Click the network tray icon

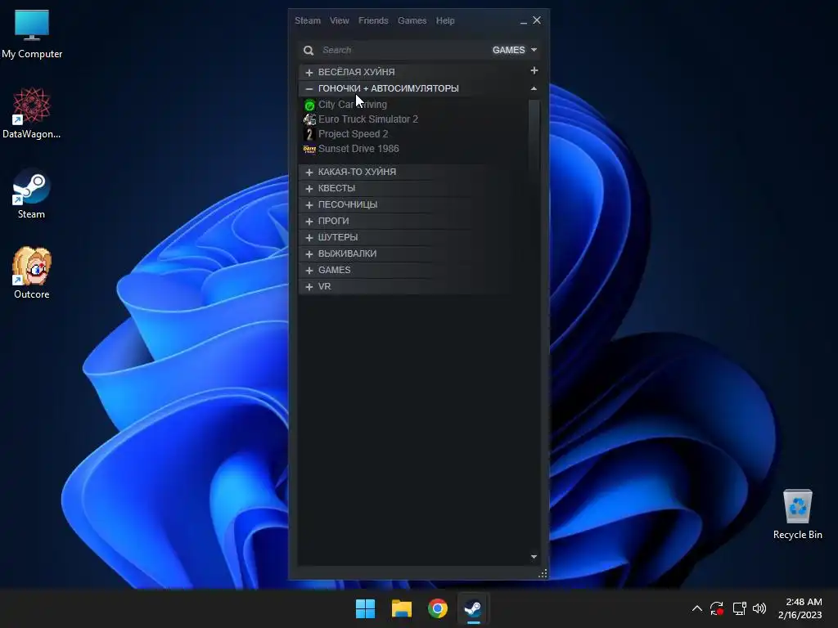point(739,608)
